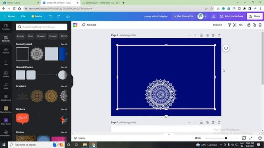
Task: Click the cloud save status icon
Action: click(68, 16)
